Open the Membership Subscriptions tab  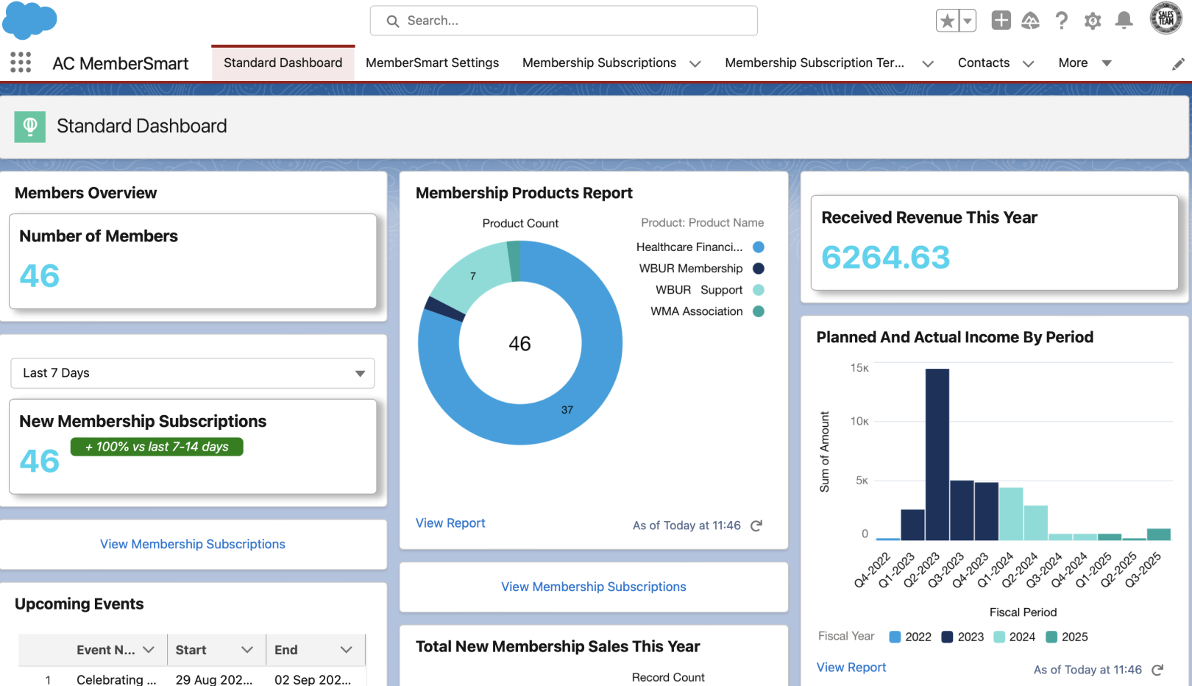(599, 63)
